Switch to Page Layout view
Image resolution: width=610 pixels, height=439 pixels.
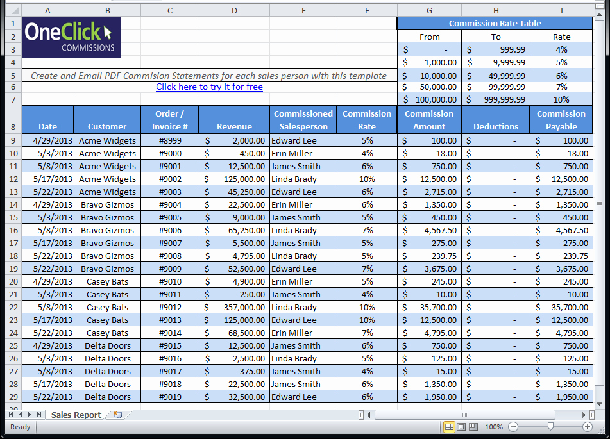[461, 427]
